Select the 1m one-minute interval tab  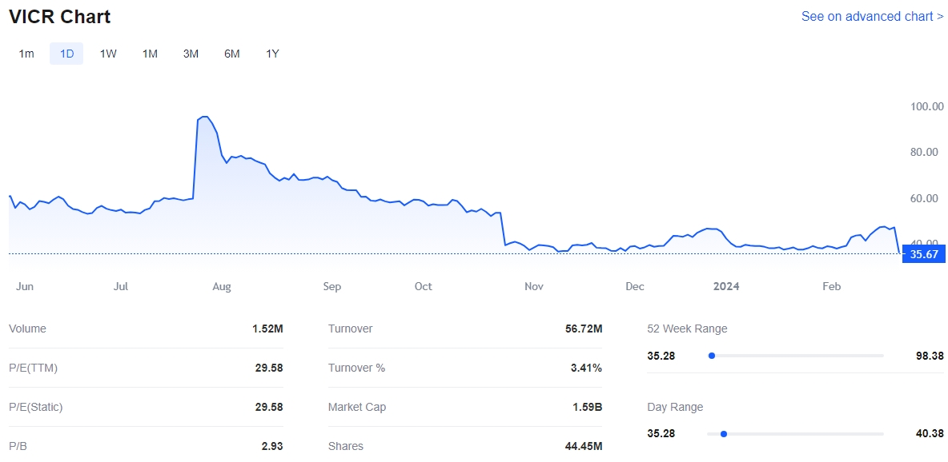coord(26,54)
